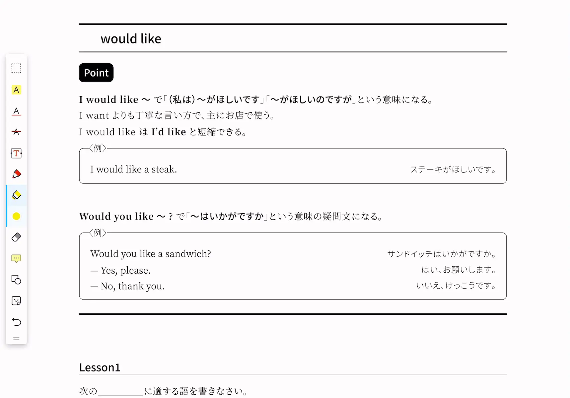Screen dimensions: 570x398
Task: Click the text 'Would you like a sandwich?'
Action: point(151,254)
